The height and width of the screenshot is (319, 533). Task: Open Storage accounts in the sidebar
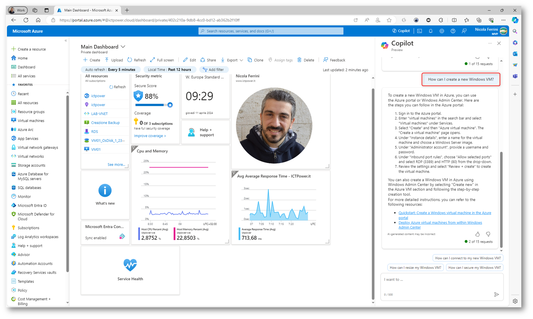31,165
